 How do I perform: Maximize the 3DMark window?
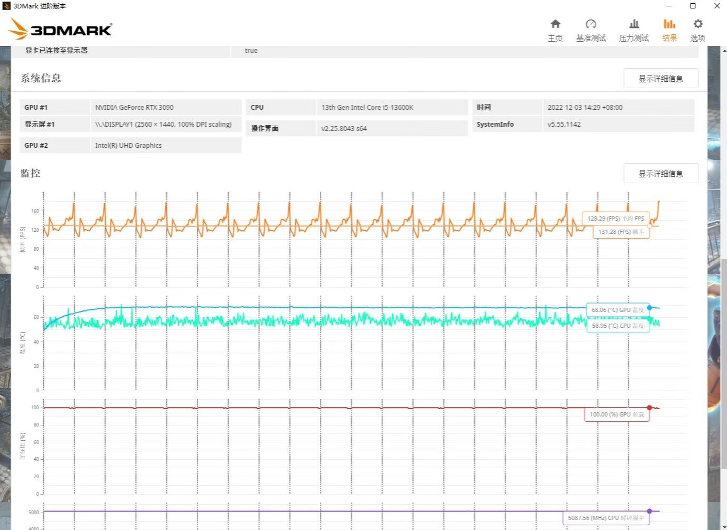click(x=693, y=6)
